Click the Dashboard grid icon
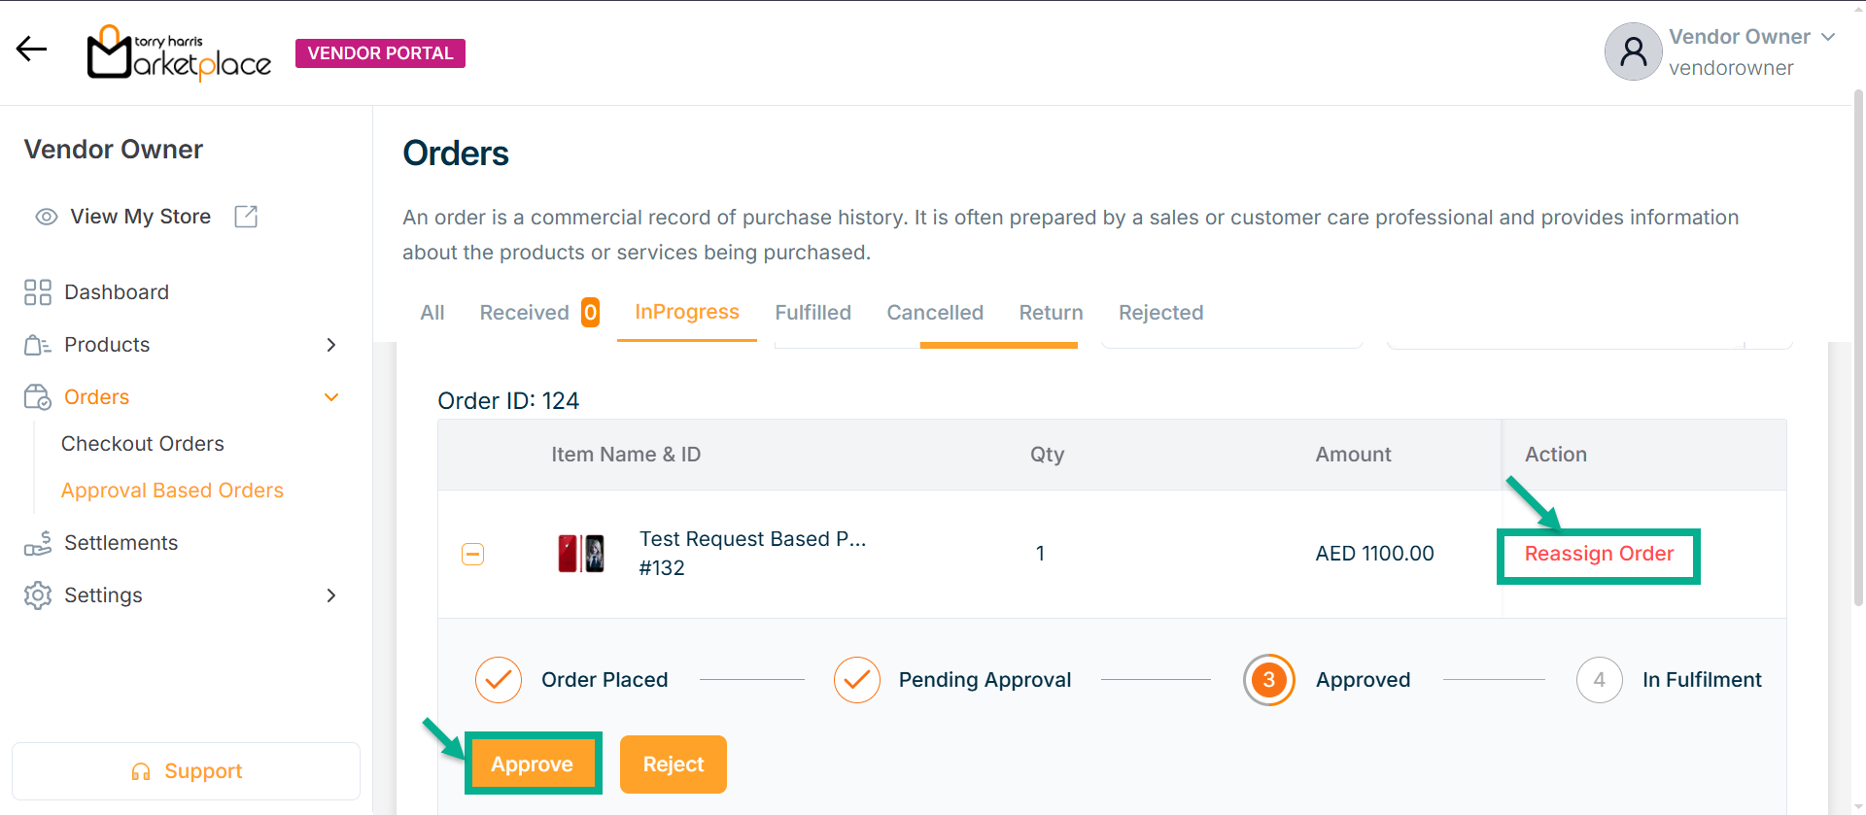The width and height of the screenshot is (1866, 815). point(38,292)
